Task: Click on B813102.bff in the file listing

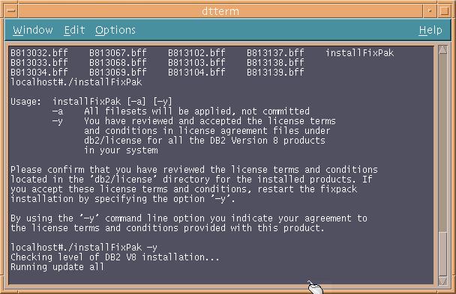Action: click(196, 53)
